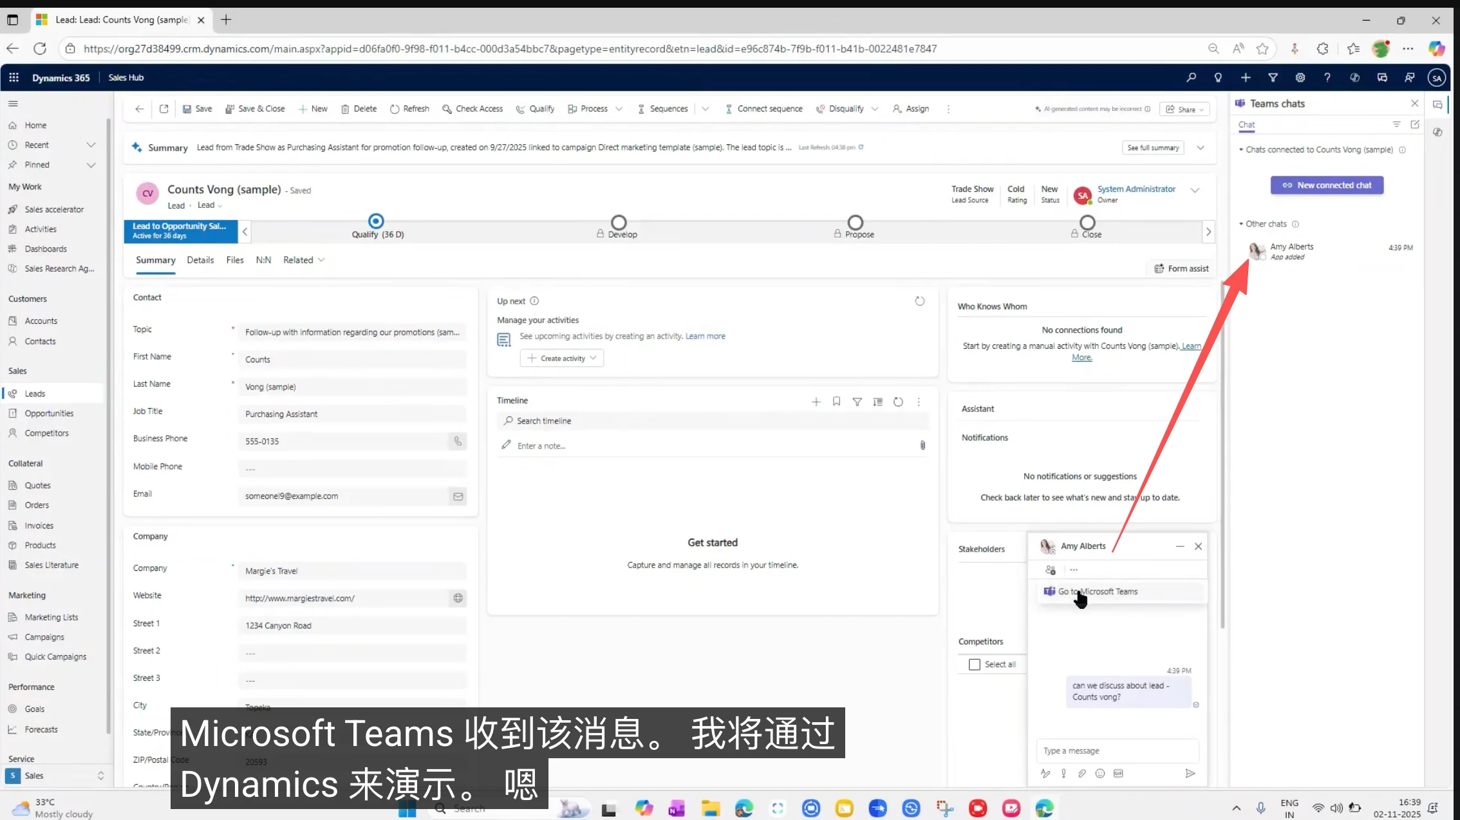The width and height of the screenshot is (1460, 820).
Task: Expand the Recent navigation section
Action: [x=91, y=145]
